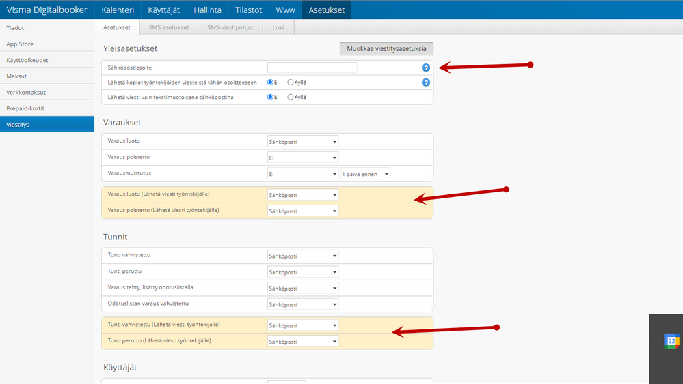Open help icon for Lähetä kopiot row
The width and height of the screenshot is (683, 384).
click(x=425, y=82)
